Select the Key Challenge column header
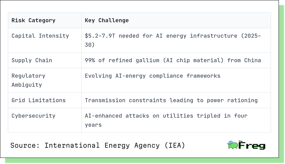 point(107,20)
